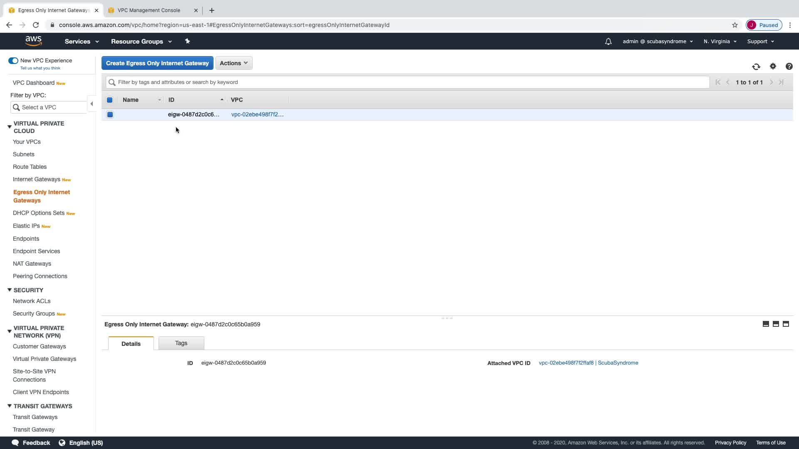Uncheck the eigw-0487d2c0c6 row checkbox
The image size is (799, 449).
pos(110,114)
